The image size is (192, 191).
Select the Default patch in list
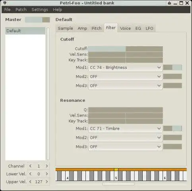click(x=25, y=31)
